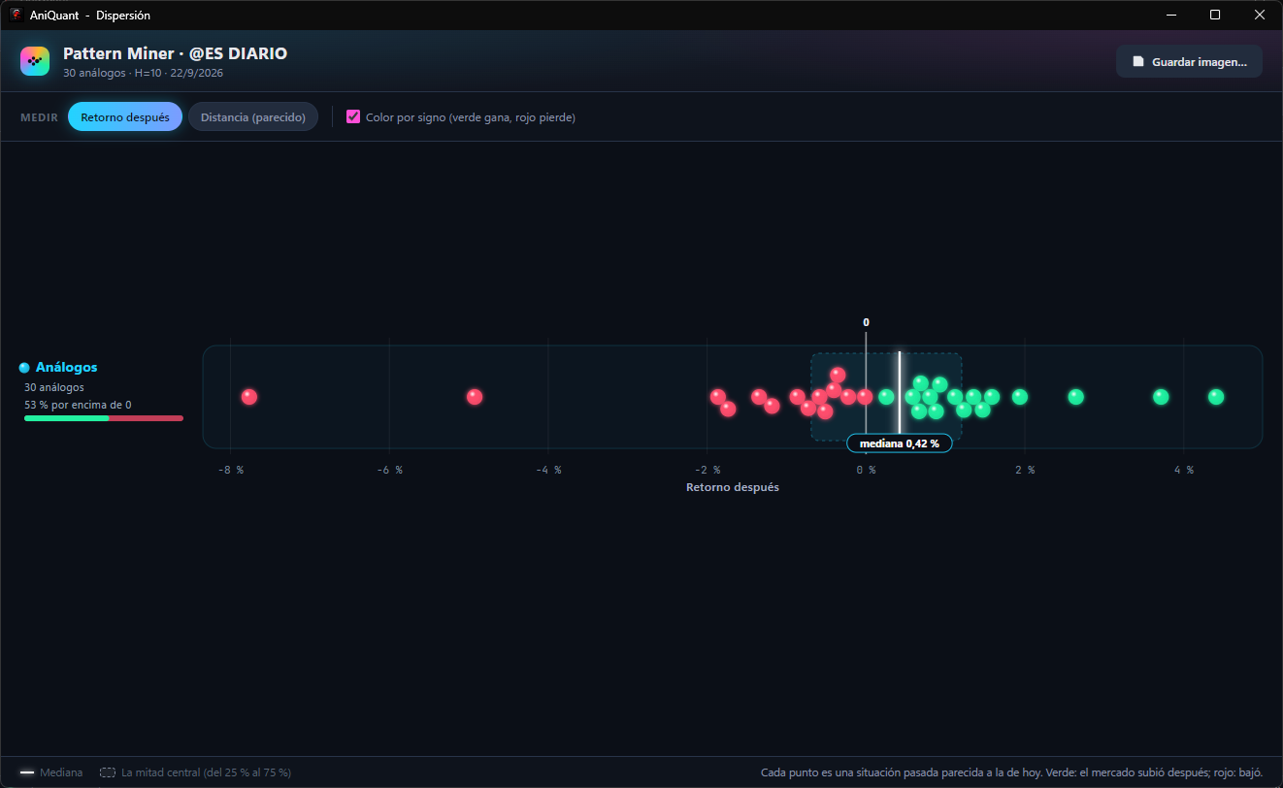Uncheck the Color por signo checkbox

coord(353,116)
